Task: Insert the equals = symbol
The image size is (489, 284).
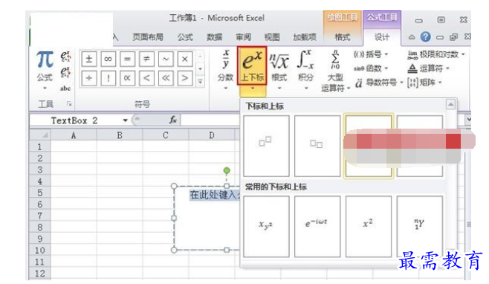Action: [127, 59]
